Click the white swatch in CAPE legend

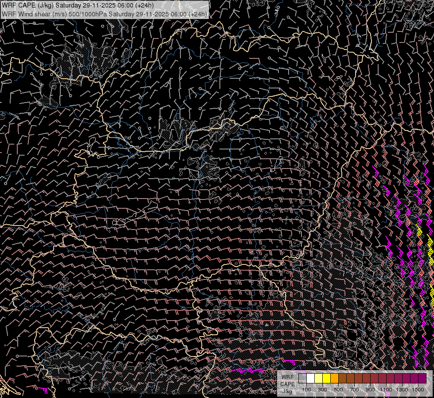(x=311, y=379)
